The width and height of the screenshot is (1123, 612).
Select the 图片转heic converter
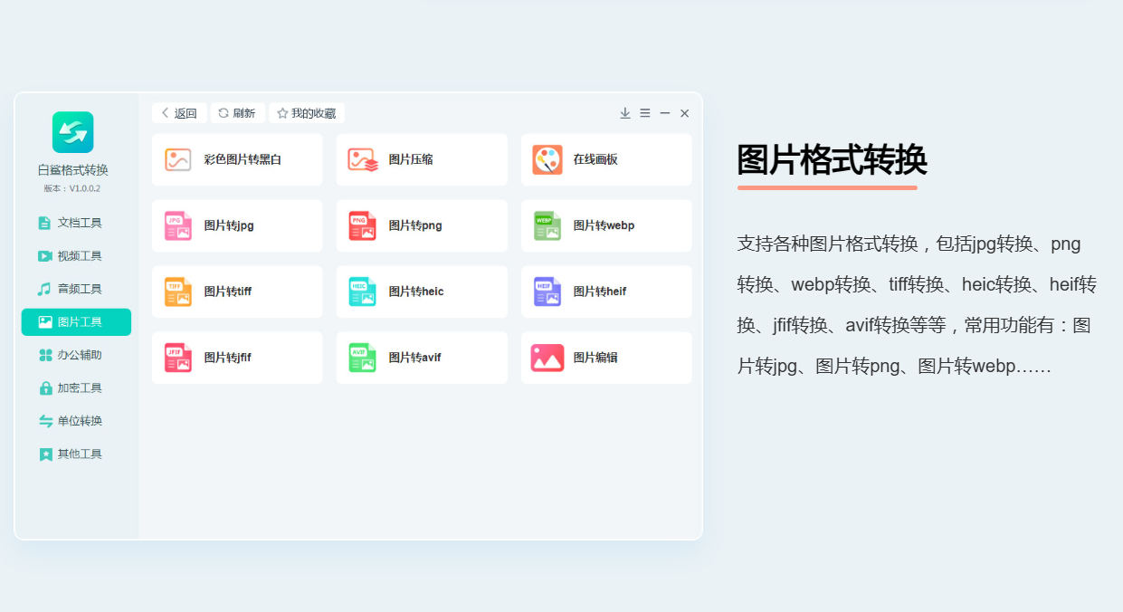point(422,292)
